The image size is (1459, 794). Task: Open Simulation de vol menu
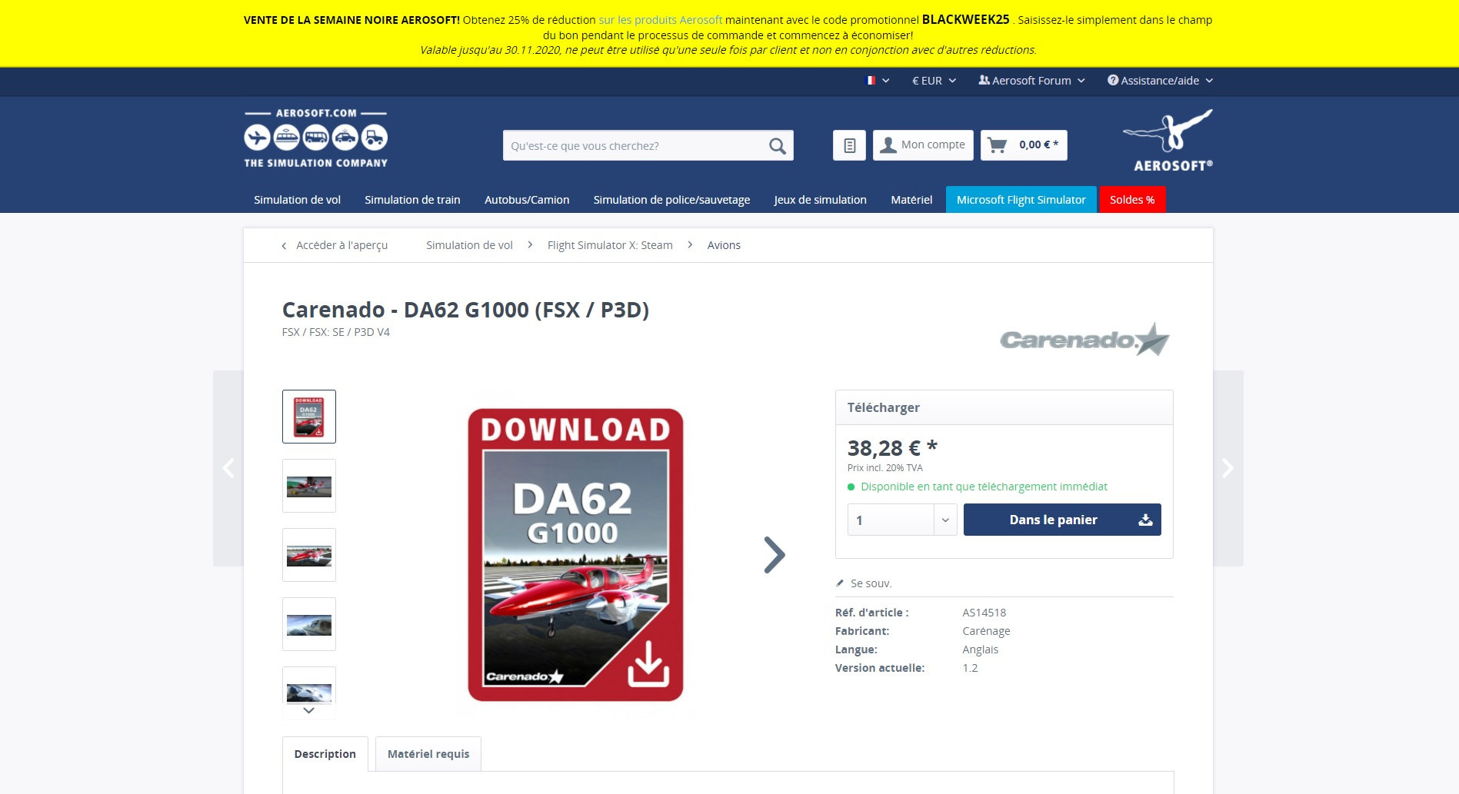click(x=297, y=200)
